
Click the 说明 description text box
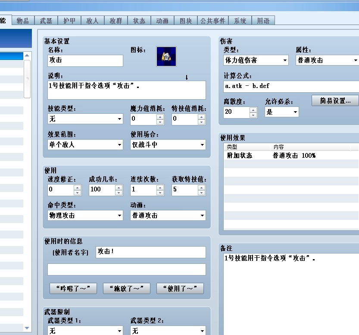[127, 90]
